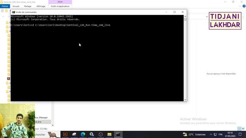The image size is (246, 138).
Task: Open weather widget showing 22°C Eclaircies
Action: coord(194,135)
